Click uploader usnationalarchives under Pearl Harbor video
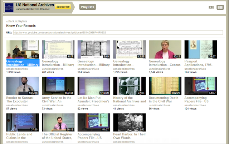 coord(124,142)
